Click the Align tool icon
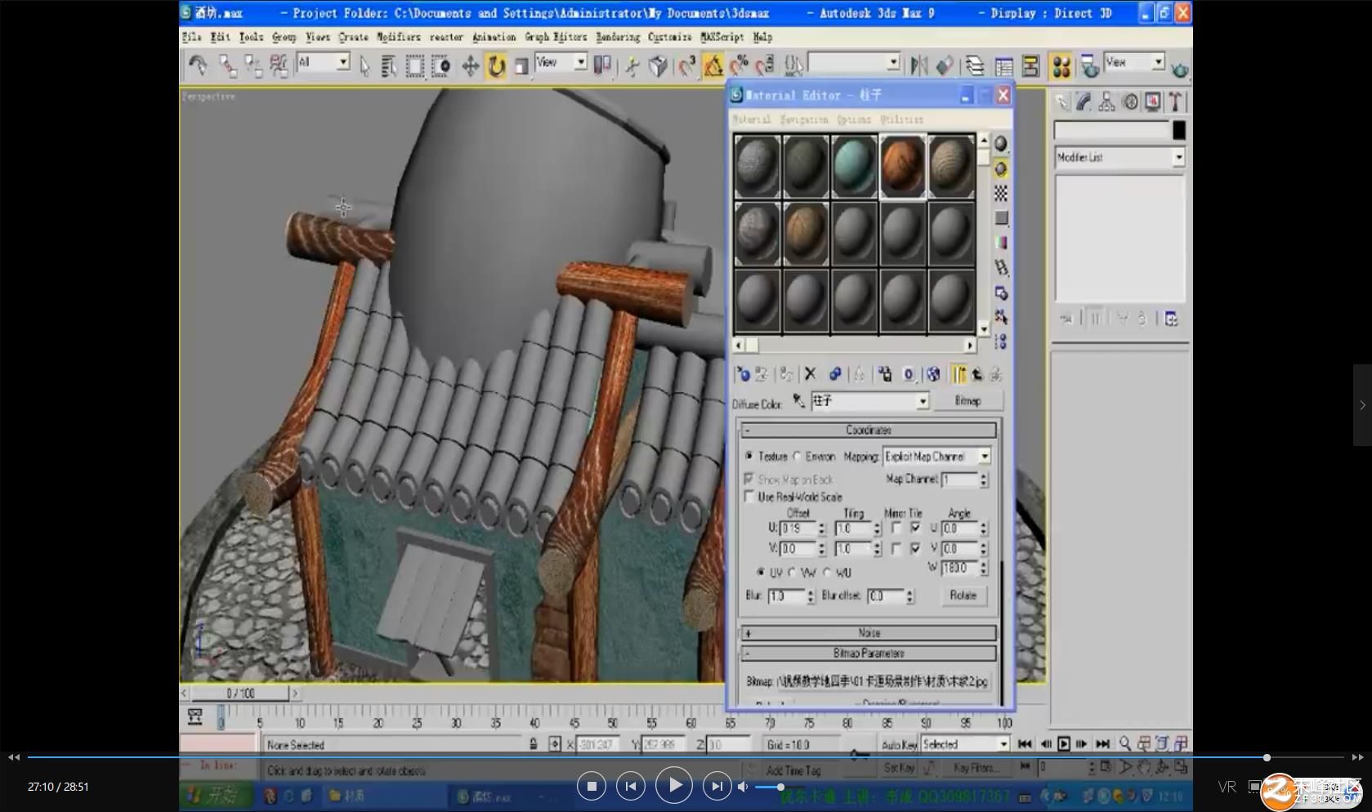Image resolution: width=1372 pixels, height=812 pixels. (x=945, y=65)
